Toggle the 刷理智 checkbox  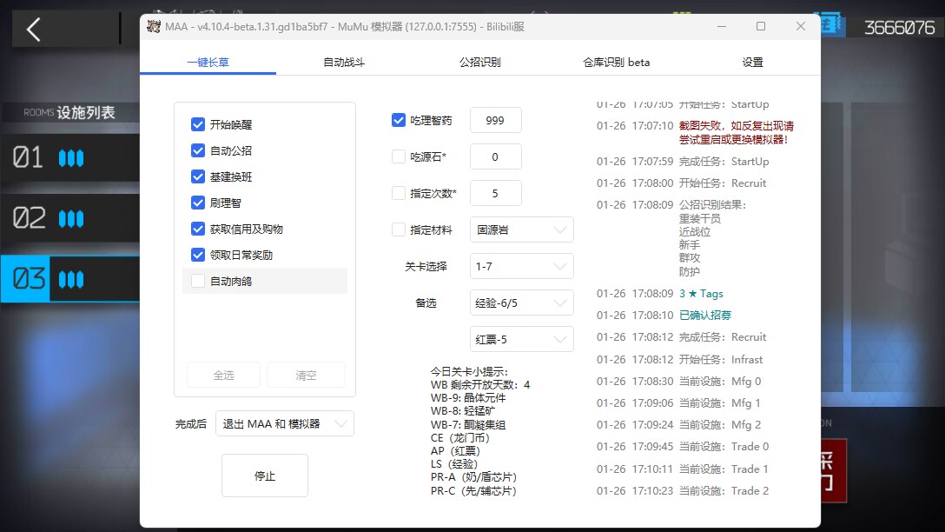(x=198, y=203)
